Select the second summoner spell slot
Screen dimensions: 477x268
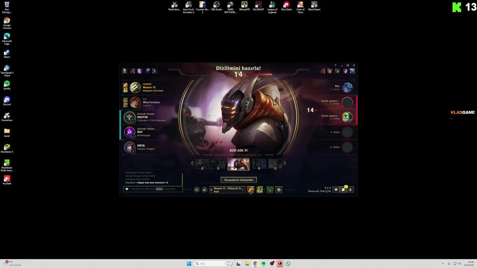pyautogui.click(x=259, y=190)
